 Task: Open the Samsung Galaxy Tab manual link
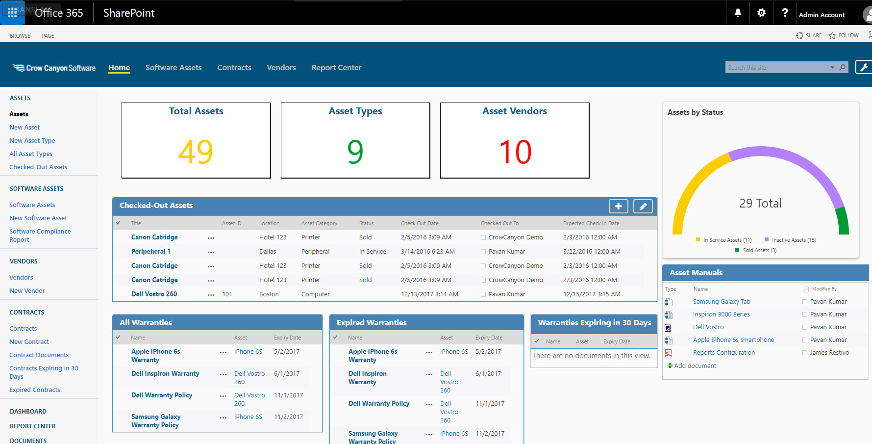(722, 302)
